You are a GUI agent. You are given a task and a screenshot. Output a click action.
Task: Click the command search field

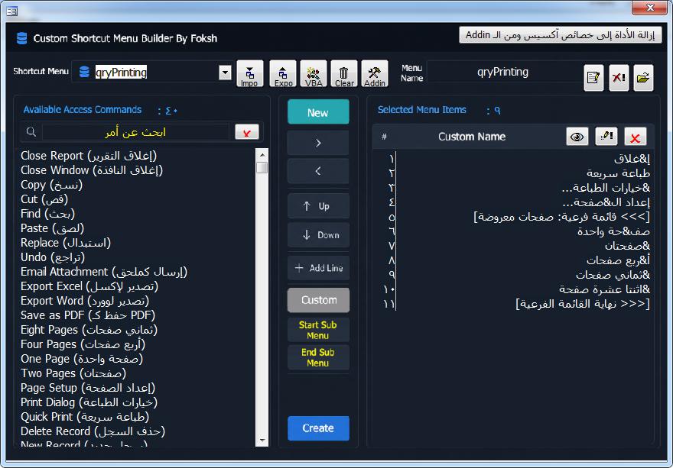click(x=135, y=132)
